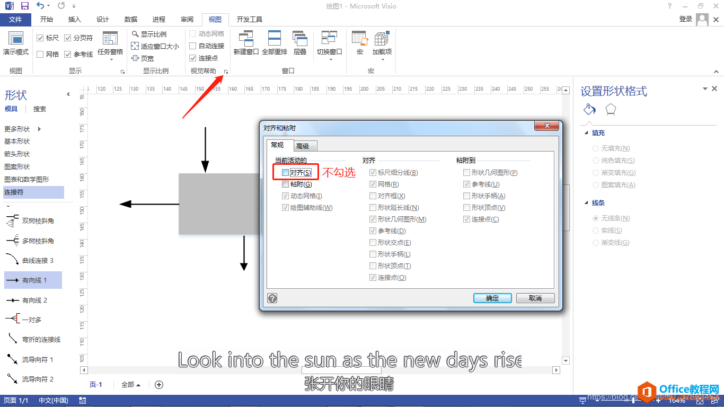Click the Redo icon in title bar
Viewport: 724px width, 407px height.
[x=61, y=6]
